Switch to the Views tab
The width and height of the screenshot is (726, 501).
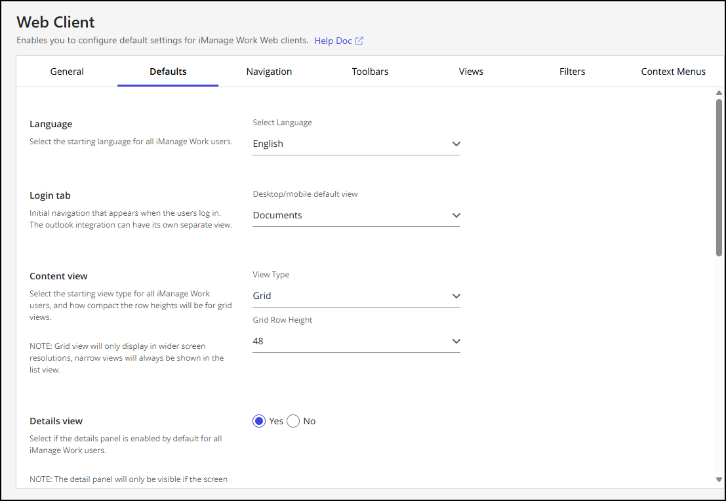pos(471,71)
